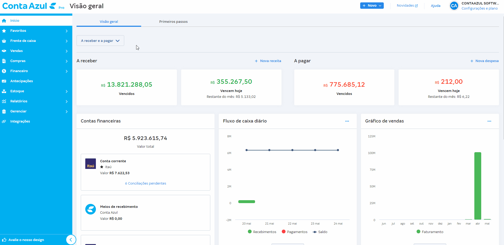Image resolution: width=504 pixels, height=245 pixels.
Task: Click the green April sales bar
Action: pyautogui.click(x=478, y=186)
